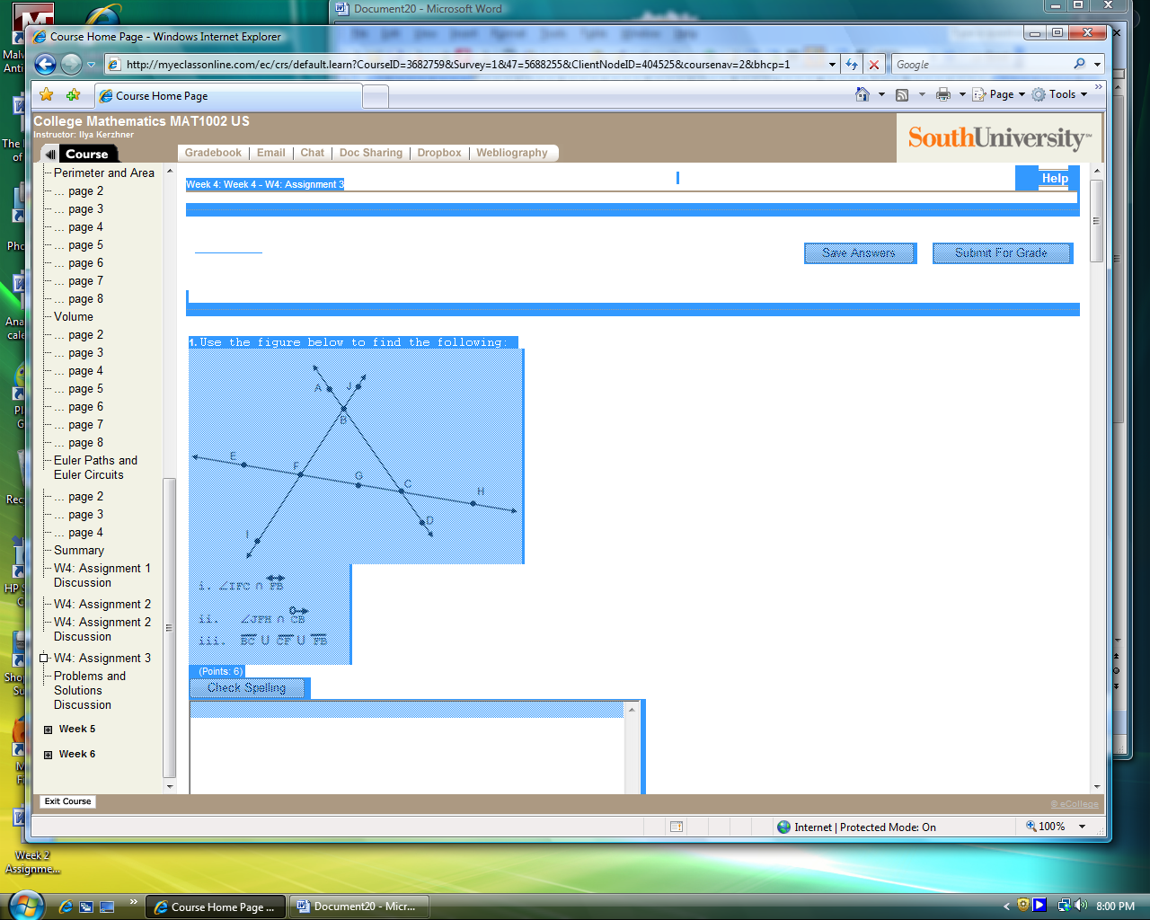Open the Doc Sharing tab
1150x920 pixels.
point(370,153)
